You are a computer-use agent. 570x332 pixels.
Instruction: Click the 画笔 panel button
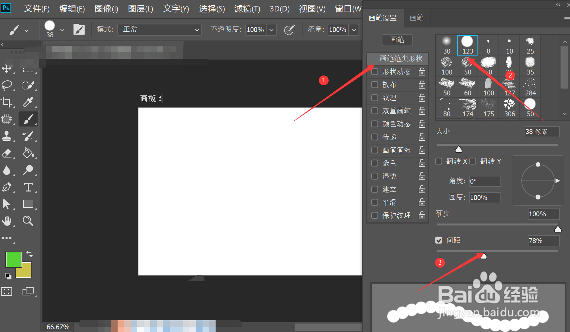[397, 40]
